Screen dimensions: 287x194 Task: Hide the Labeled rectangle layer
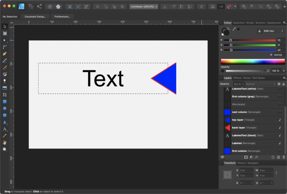pyautogui.click(x=280, y=143)
